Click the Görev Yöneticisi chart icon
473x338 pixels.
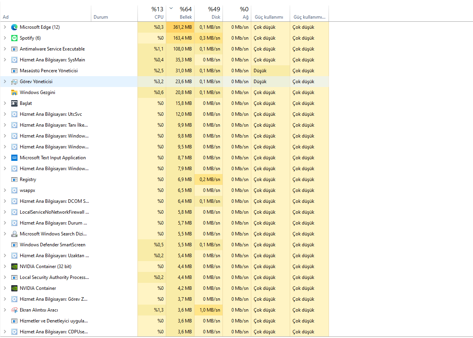[x=14, y=82]
